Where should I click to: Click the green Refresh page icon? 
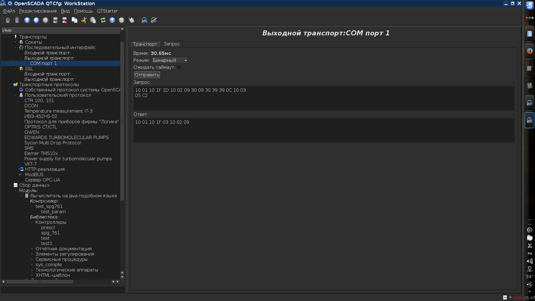103,20
